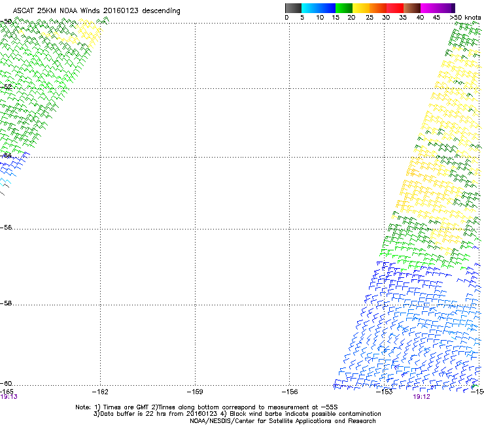The width and height of the screenshot is (484, 425).
Task: Click the latitude label '-58'
Action: [x=6, y=303]
